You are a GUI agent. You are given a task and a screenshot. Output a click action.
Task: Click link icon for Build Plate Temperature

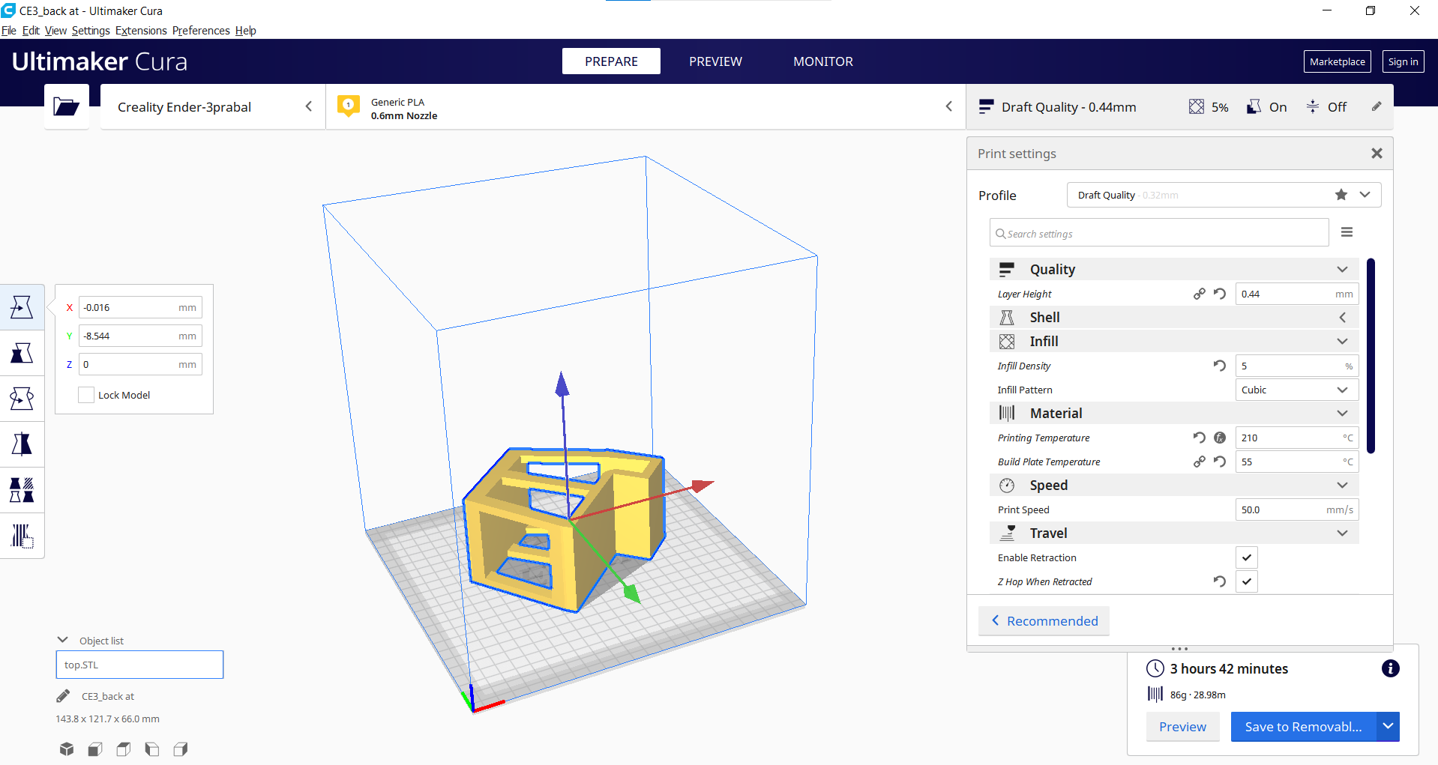(1200, 462)
